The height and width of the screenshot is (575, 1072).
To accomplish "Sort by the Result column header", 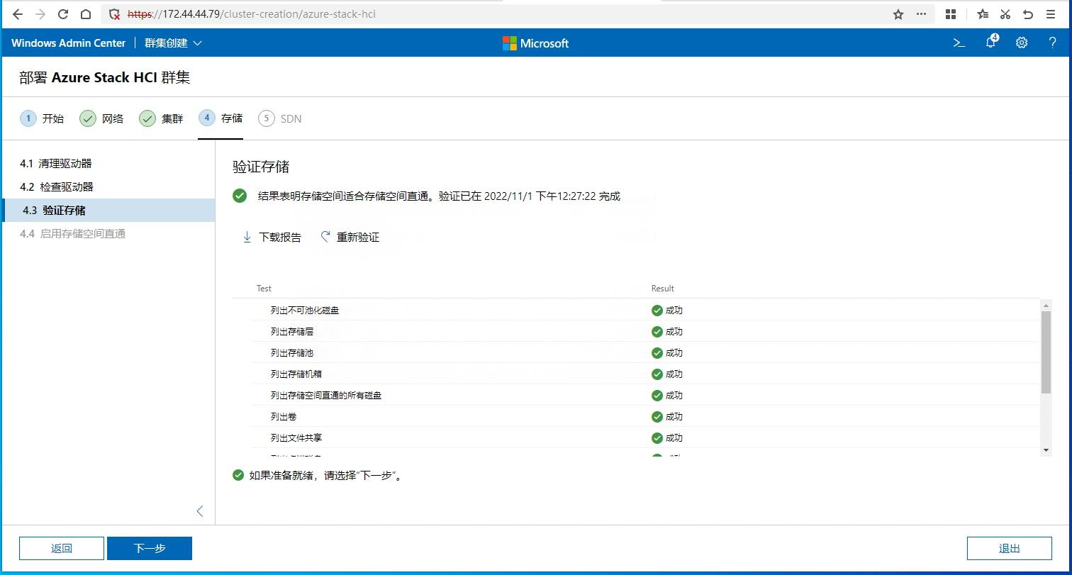I will click(x=662, y=289).
